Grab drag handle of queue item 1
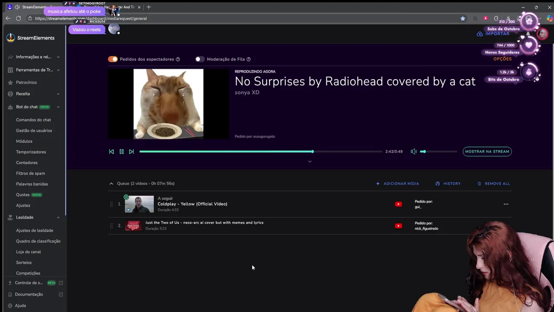Viewport: 554px width, 312px height. 111,204
